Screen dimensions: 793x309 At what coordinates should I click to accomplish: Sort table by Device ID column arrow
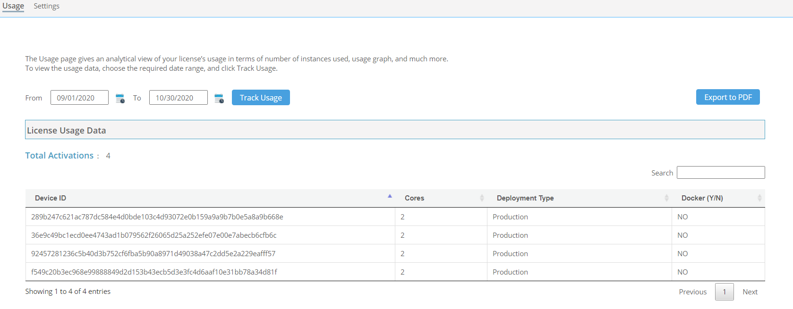(390, 196)
